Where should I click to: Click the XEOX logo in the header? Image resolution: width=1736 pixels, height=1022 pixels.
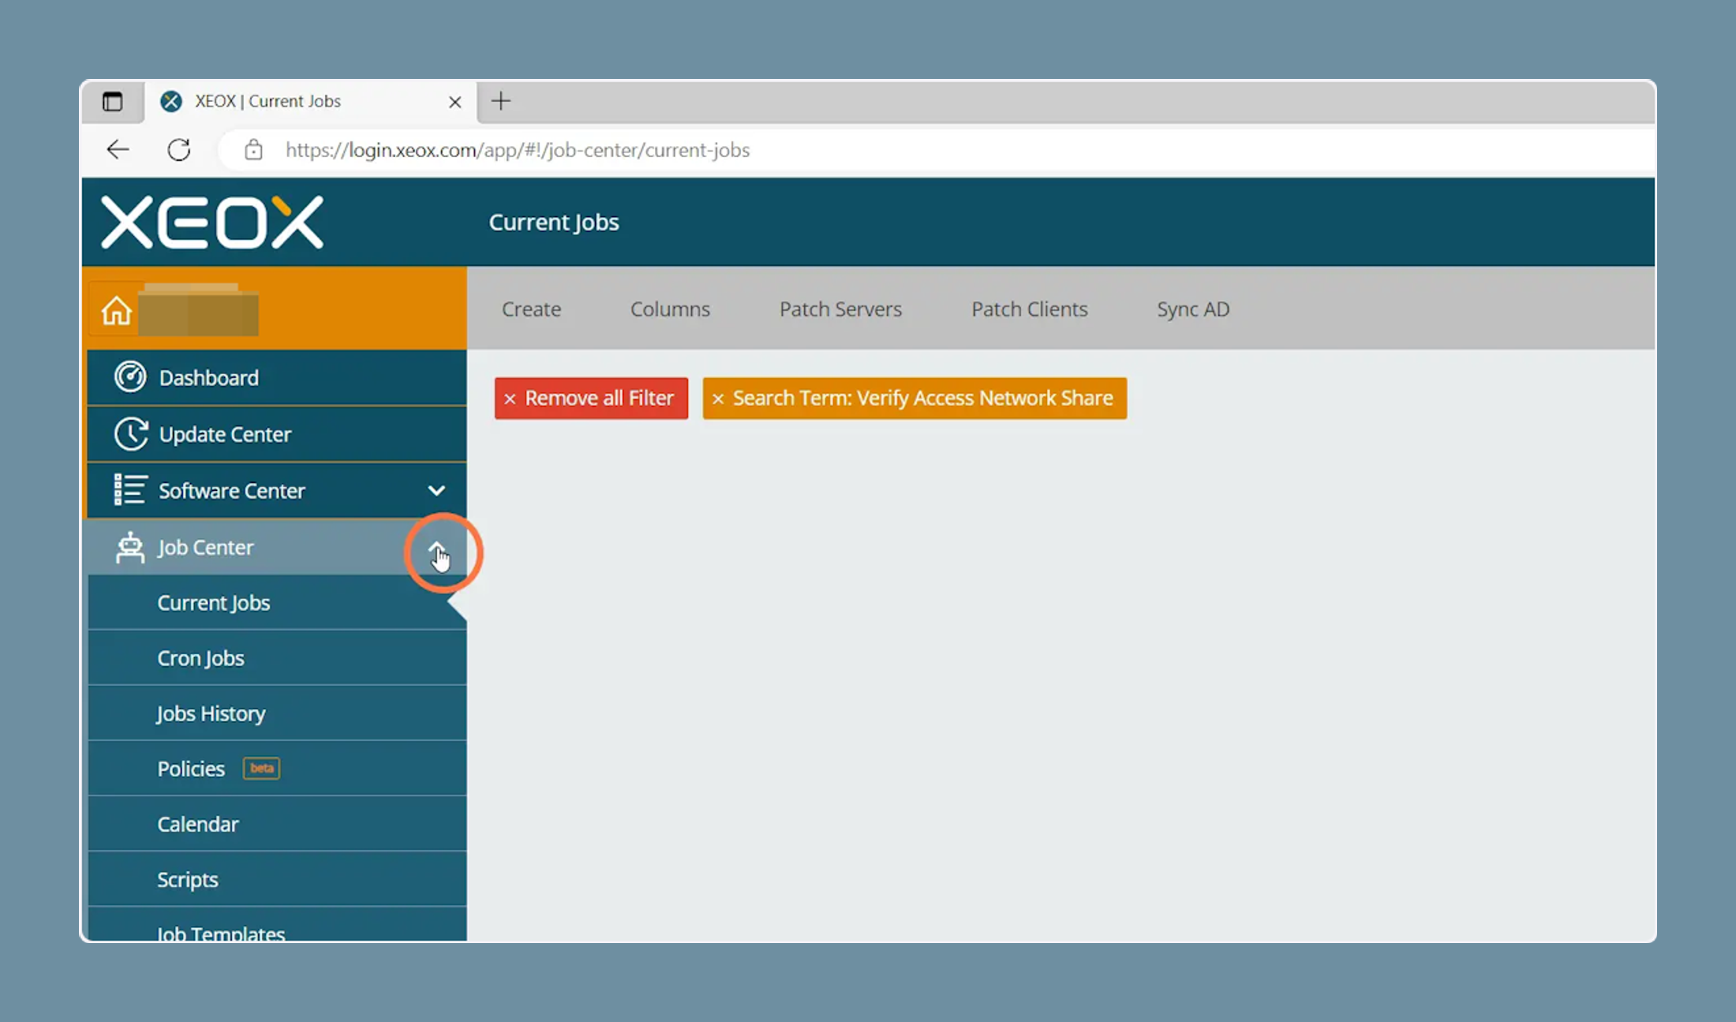[212, 222]
